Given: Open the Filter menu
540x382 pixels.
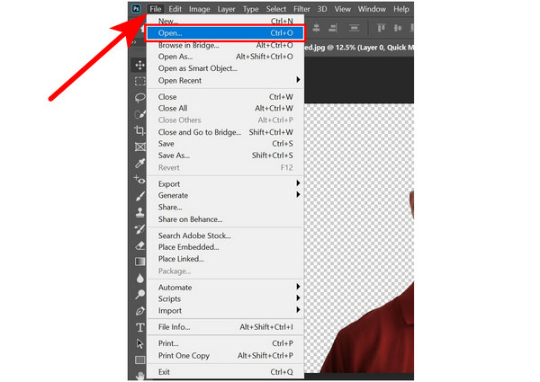Looking at the screenshot, I should tap(301, 9).
